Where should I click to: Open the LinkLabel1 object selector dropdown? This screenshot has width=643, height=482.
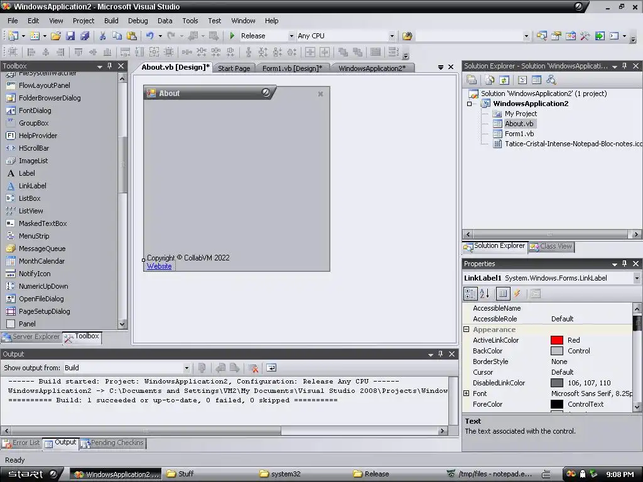click(637, 278)
